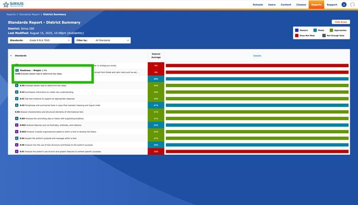The width and height of the screenshot is (358, 205).
Task: Click district average cell for 8.9C row
Action: (156, 151)
